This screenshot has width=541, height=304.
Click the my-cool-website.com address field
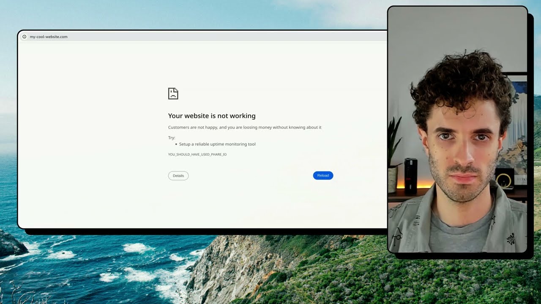(203, 37)
